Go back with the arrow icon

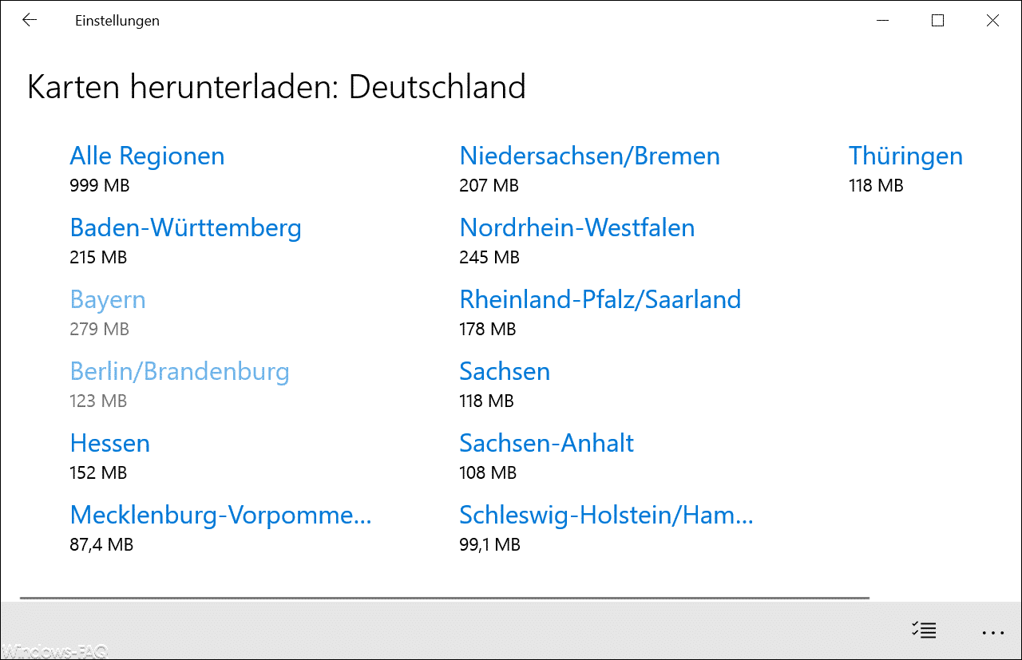point(30,21)
